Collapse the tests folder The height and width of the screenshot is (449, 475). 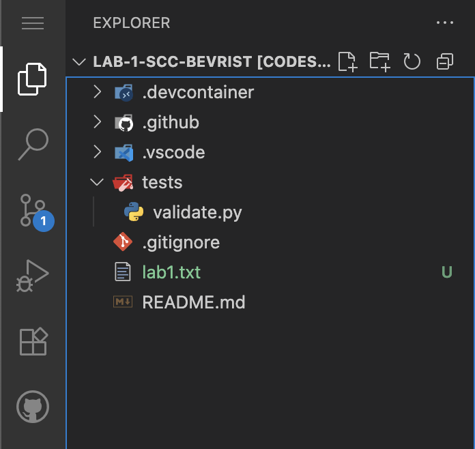[x=98, y=182]
